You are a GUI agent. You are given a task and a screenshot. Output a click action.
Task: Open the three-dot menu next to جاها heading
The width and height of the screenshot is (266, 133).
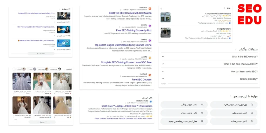(x=224, y=8)
